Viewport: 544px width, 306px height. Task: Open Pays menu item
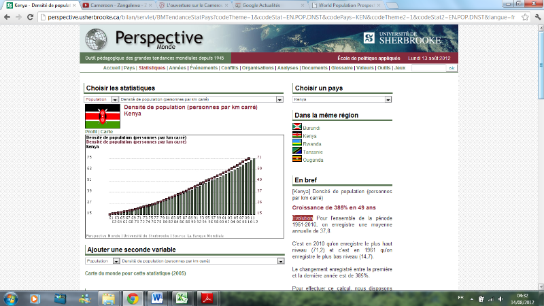click(129, 68)
